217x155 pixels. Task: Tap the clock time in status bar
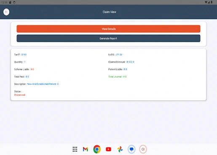point(4,2)
